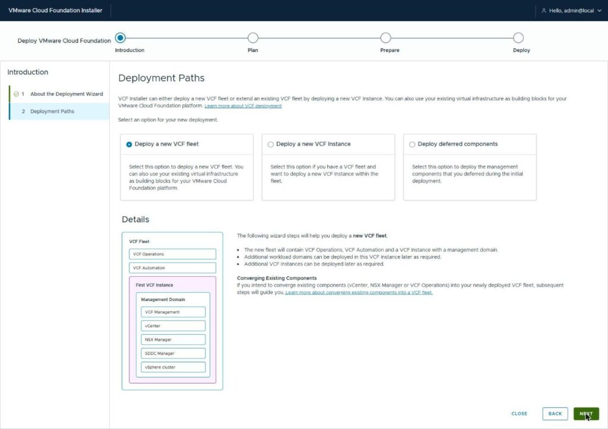Screen dimensions: 608x429
Task: Click the VCF Fleet label in diagram
Action: tap(139, 241)
